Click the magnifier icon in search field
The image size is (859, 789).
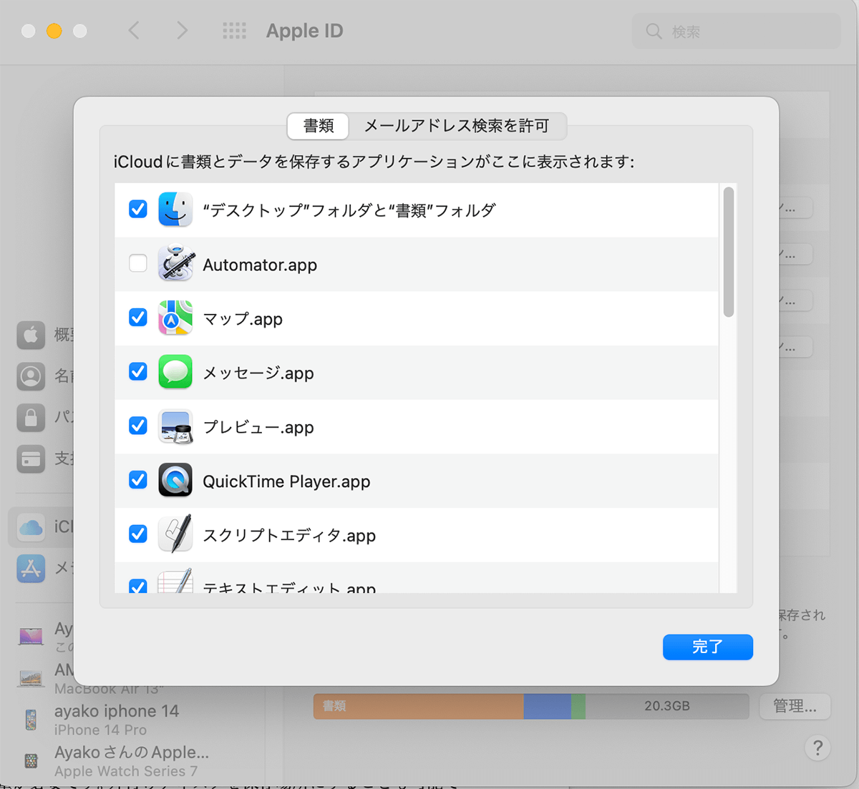654,31
